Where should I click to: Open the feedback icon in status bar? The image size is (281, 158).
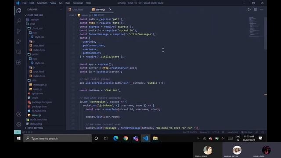tap(257, 132)
